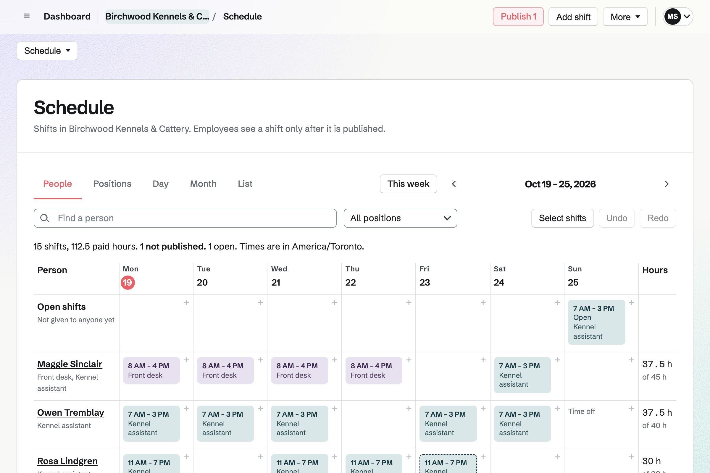710x473 pixels.
Task: Switch to the List tab
Action: pos(245,184)
